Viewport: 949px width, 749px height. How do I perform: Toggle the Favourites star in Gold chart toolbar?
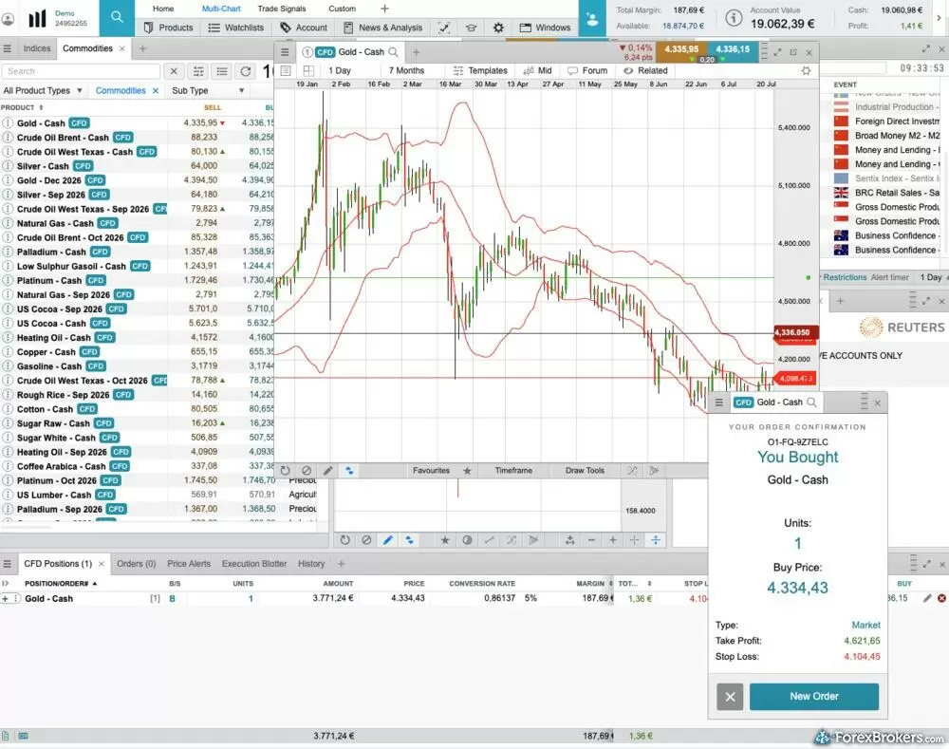[467, 471]
